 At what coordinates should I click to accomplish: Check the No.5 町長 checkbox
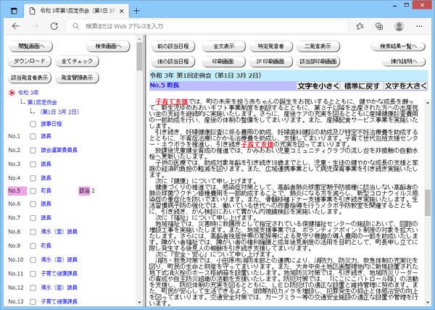coord(33,191)
